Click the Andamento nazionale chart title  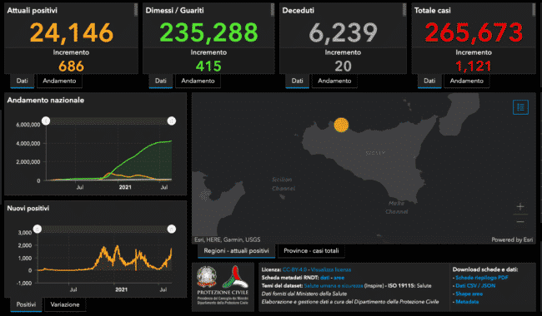click(x=46, y=101)
